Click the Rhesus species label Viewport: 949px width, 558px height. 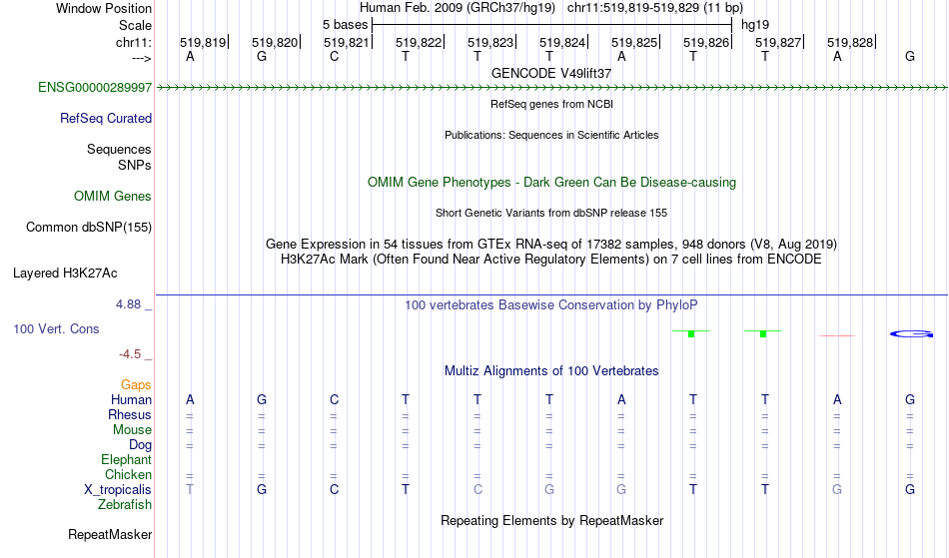130,415
